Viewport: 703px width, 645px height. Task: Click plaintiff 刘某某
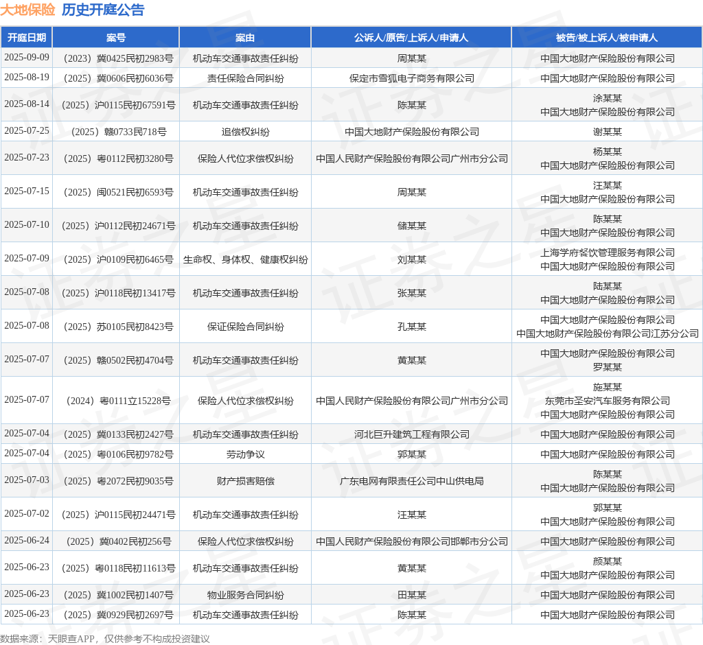click(412, 259)
